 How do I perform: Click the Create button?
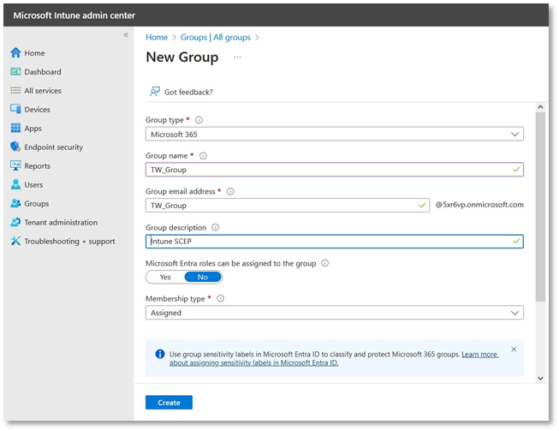click(169, 403)
